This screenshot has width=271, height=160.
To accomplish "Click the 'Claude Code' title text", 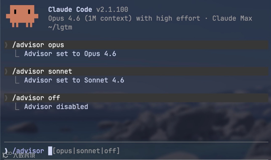I will tap(70, 10).
